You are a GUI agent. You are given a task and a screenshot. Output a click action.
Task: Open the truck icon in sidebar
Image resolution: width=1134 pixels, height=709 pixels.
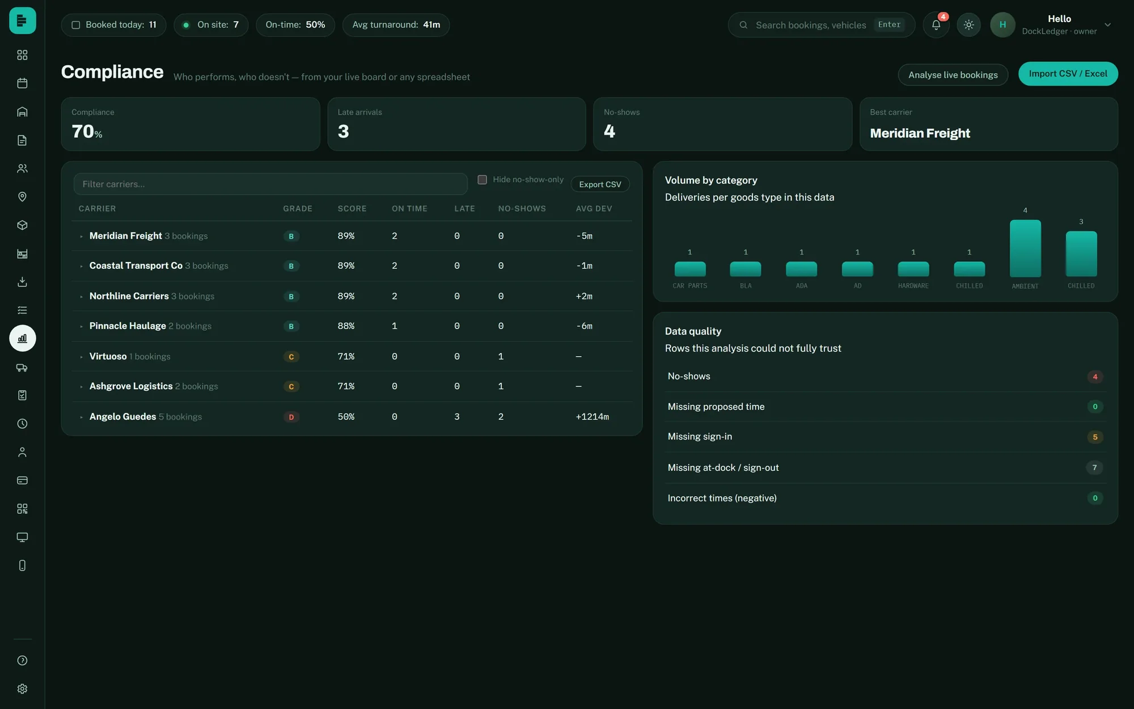tap(22, 367)
